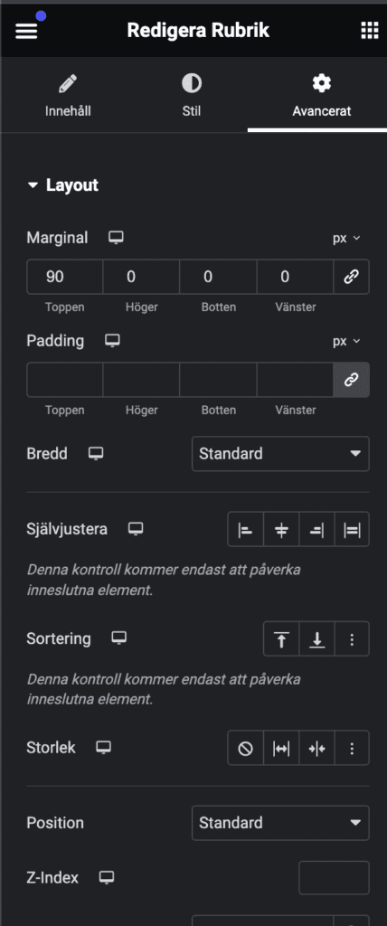Image resolution: width=387 pixels, height=926 pixels.
Task: Toggle linked values for Marginal
Action: [x=352, y=277]
